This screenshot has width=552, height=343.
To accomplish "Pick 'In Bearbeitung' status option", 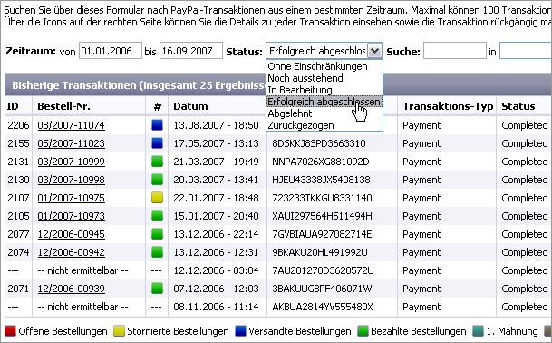I will [300, 90].
